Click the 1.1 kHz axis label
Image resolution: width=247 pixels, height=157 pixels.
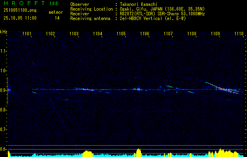click(3, 51)
